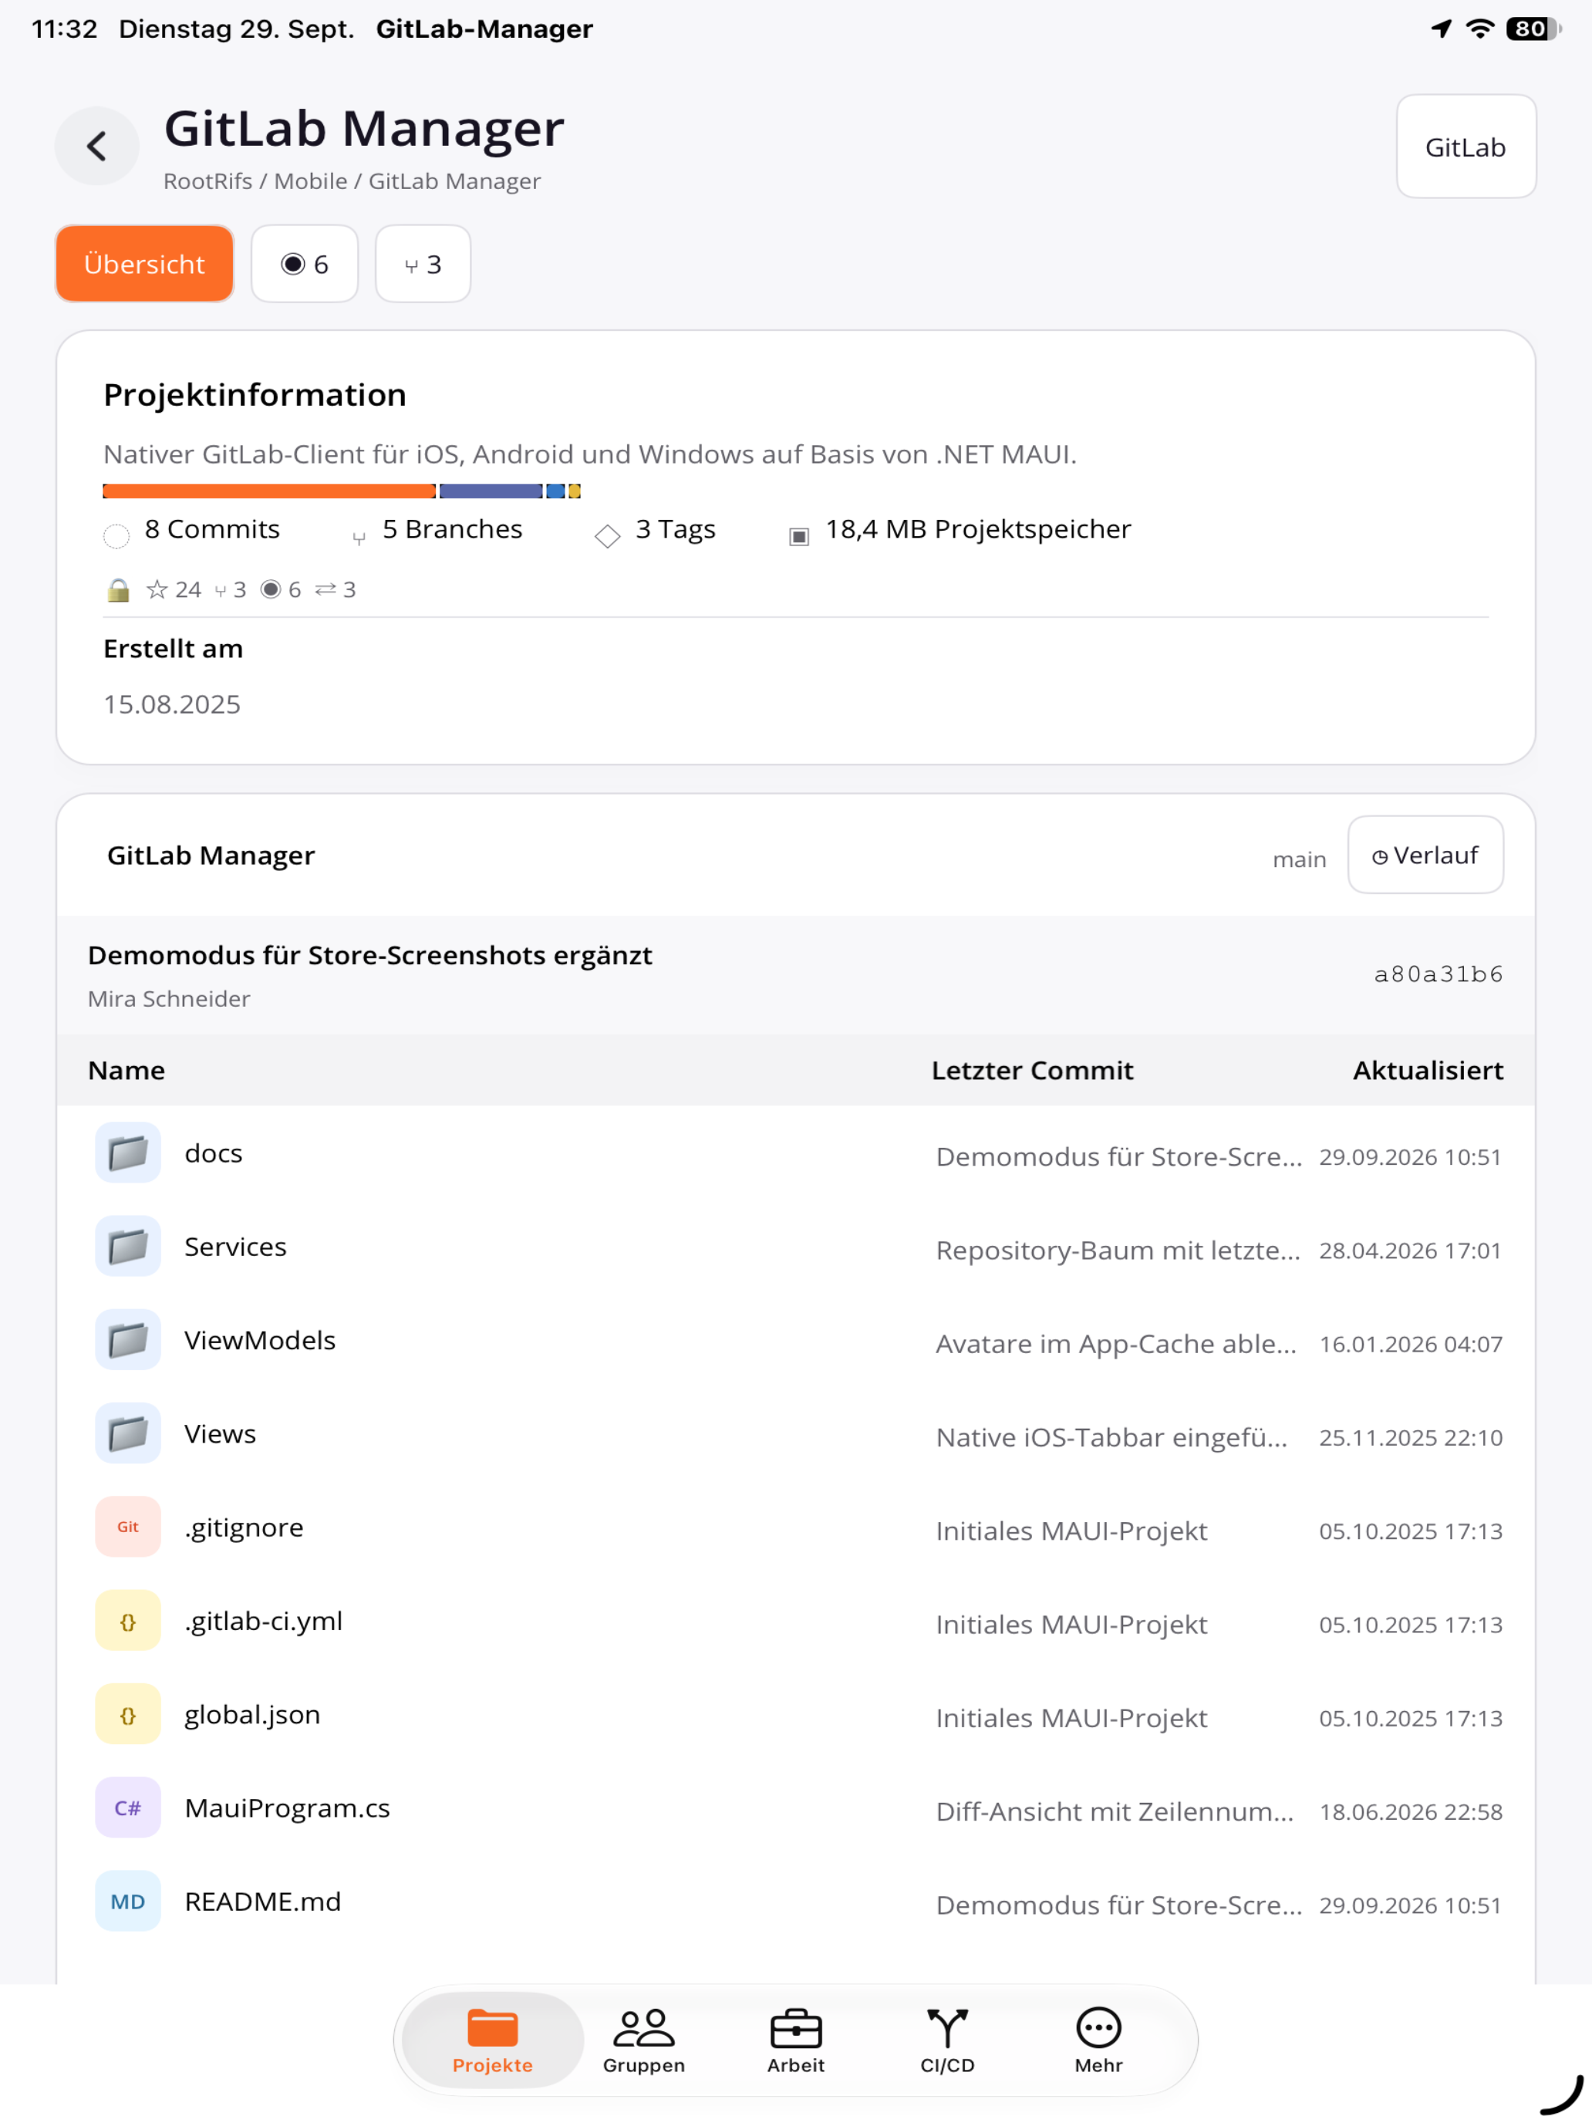Select the Übersicht tab
The height and width of the screenshot is (2123, 1592).
coord(145,264)
